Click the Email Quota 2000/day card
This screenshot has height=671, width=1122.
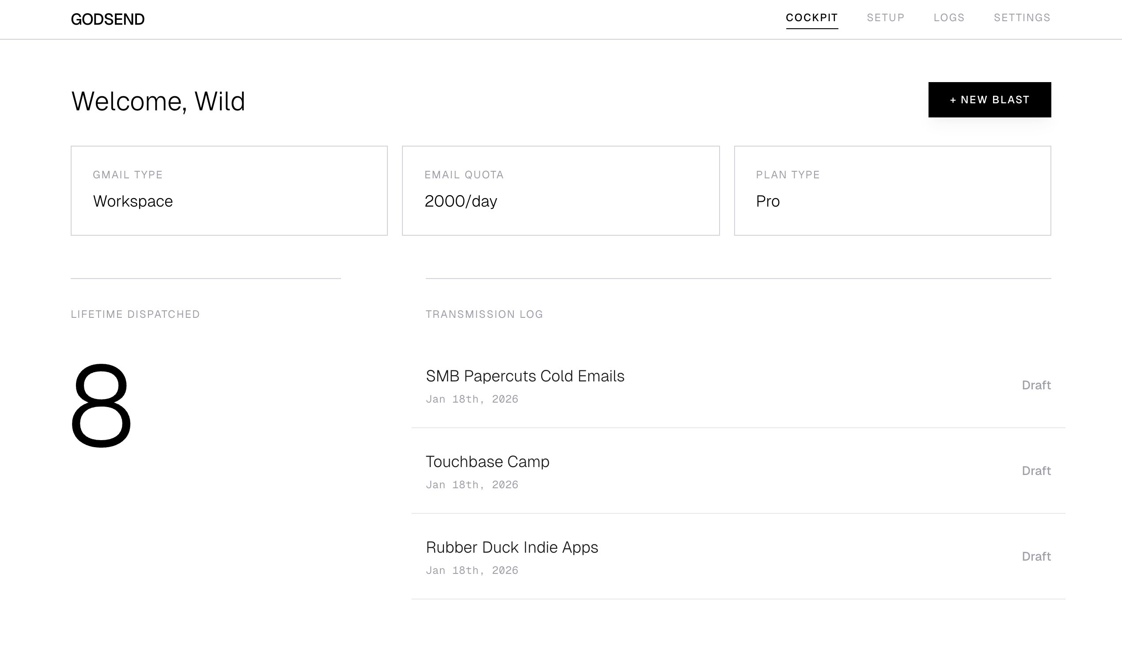pos(561,190)
